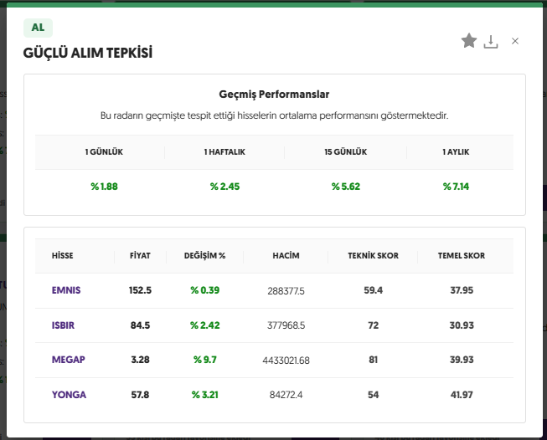This screenshot has width=547, height=440.
Task: Click ISBIR change % 2.42
Action: (x=204, y=325)
